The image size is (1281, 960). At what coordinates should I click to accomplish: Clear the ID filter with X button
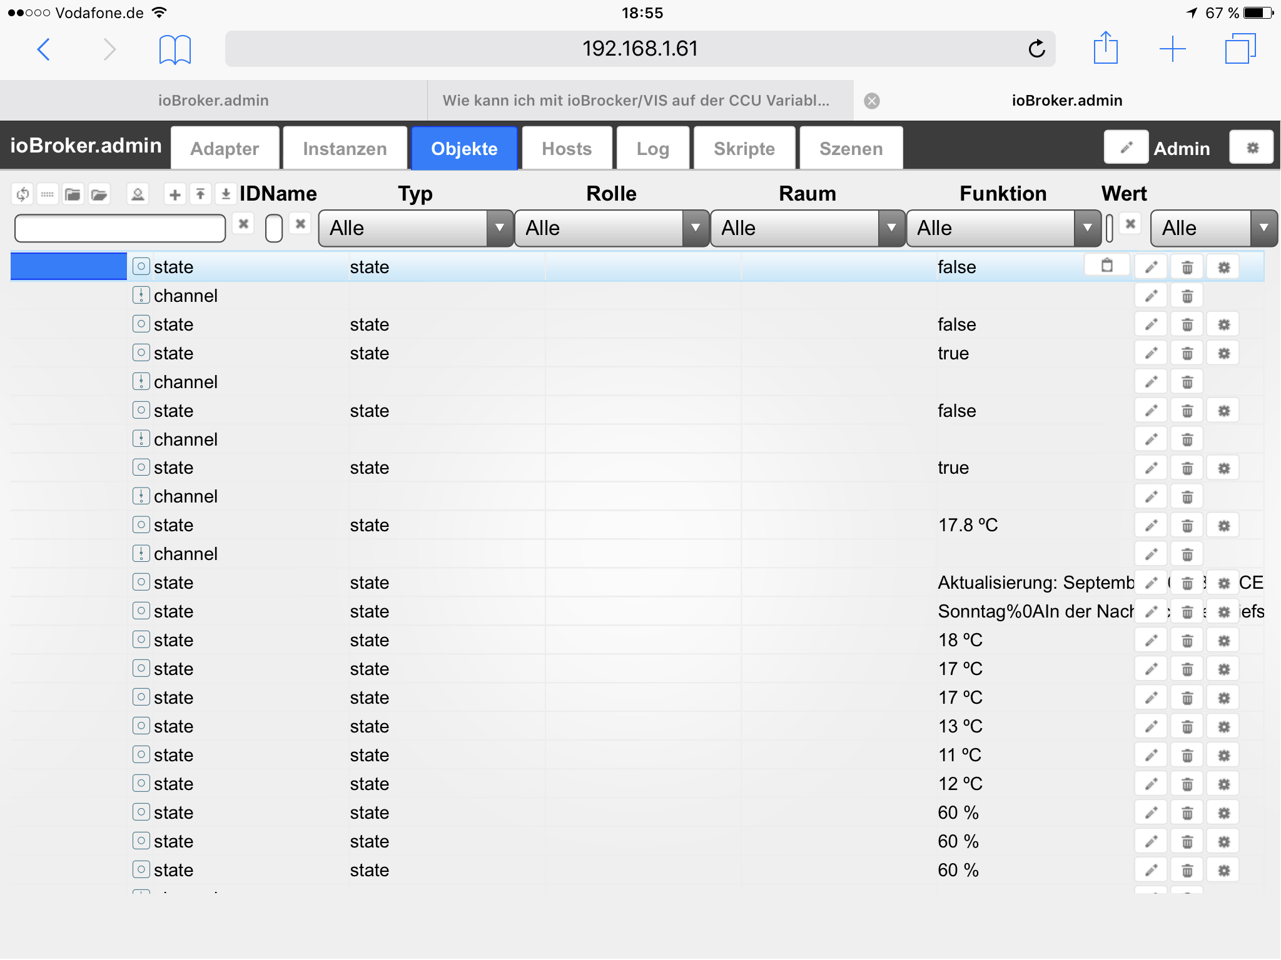pos(243,224)
